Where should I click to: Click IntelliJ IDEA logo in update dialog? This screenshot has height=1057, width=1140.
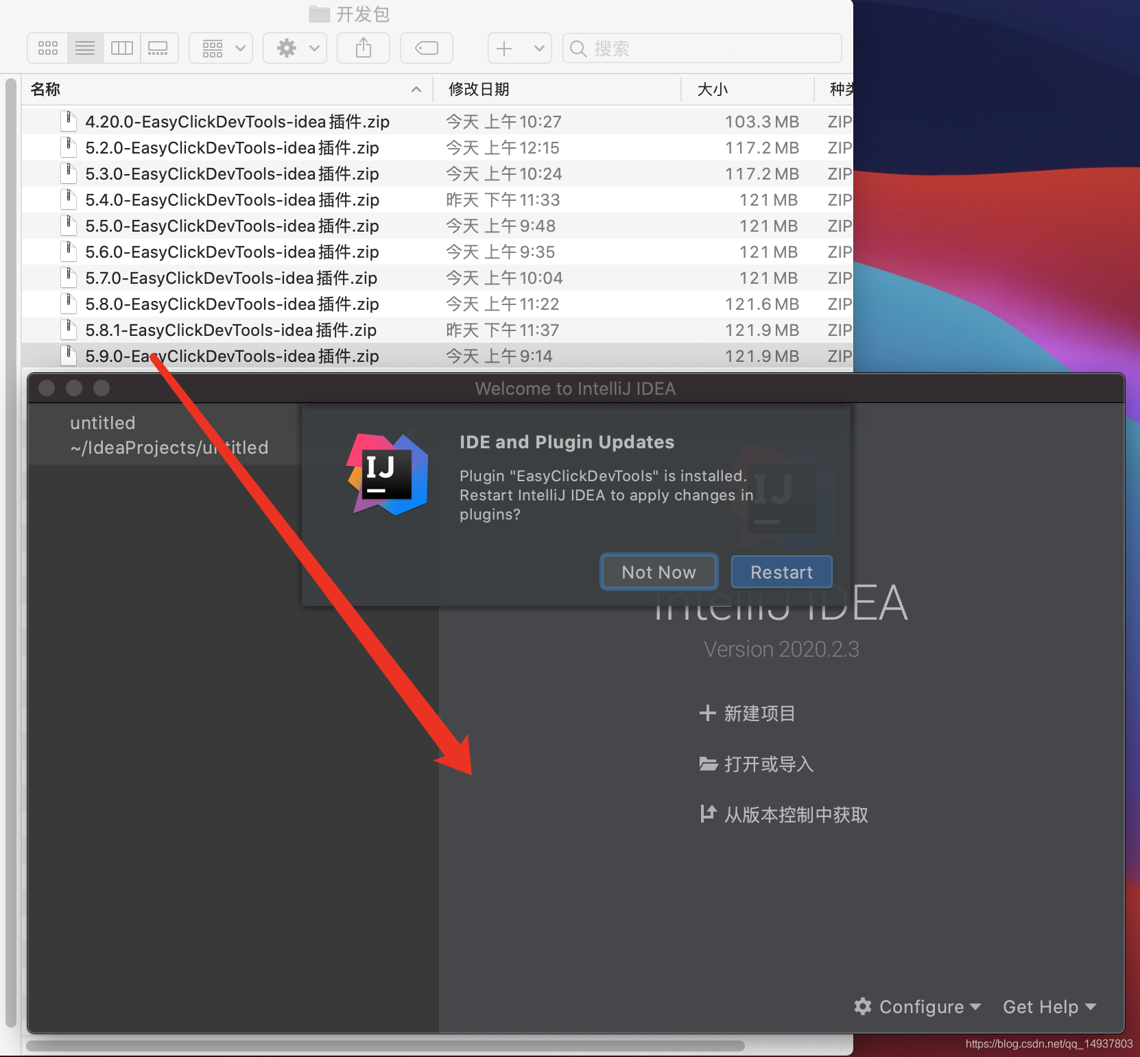coord(388,474)
